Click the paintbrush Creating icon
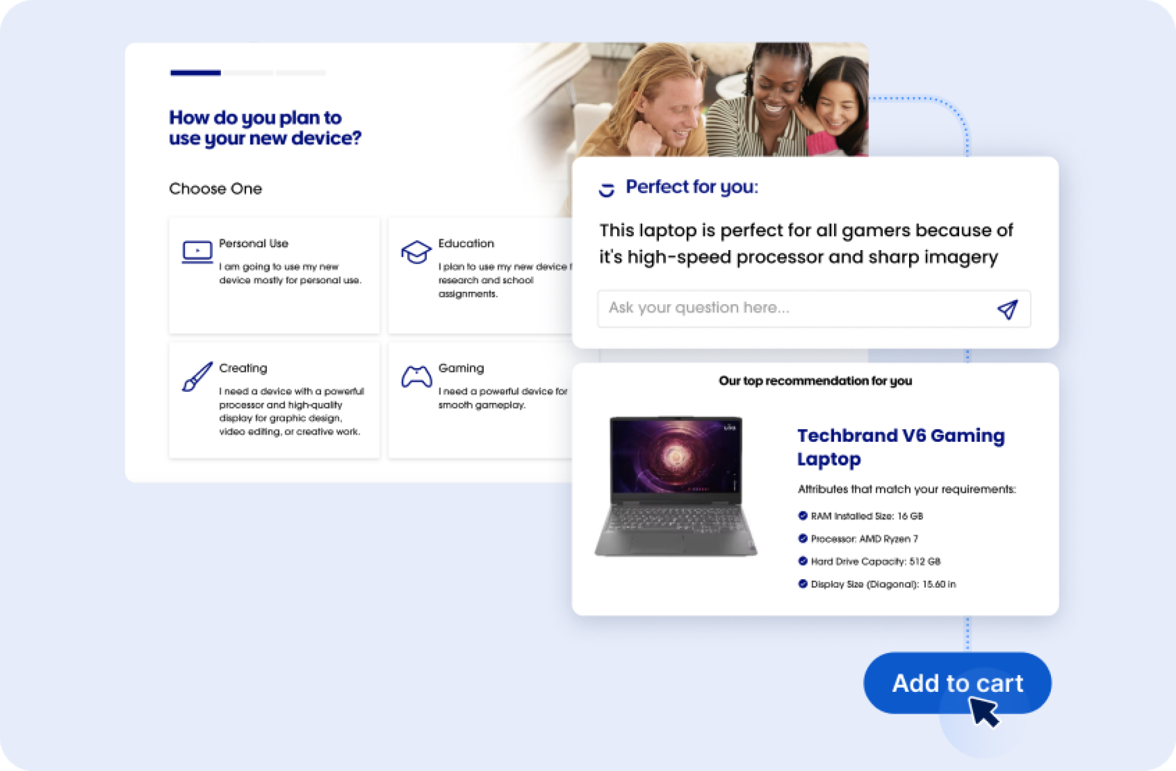 [x=197, y=376]
